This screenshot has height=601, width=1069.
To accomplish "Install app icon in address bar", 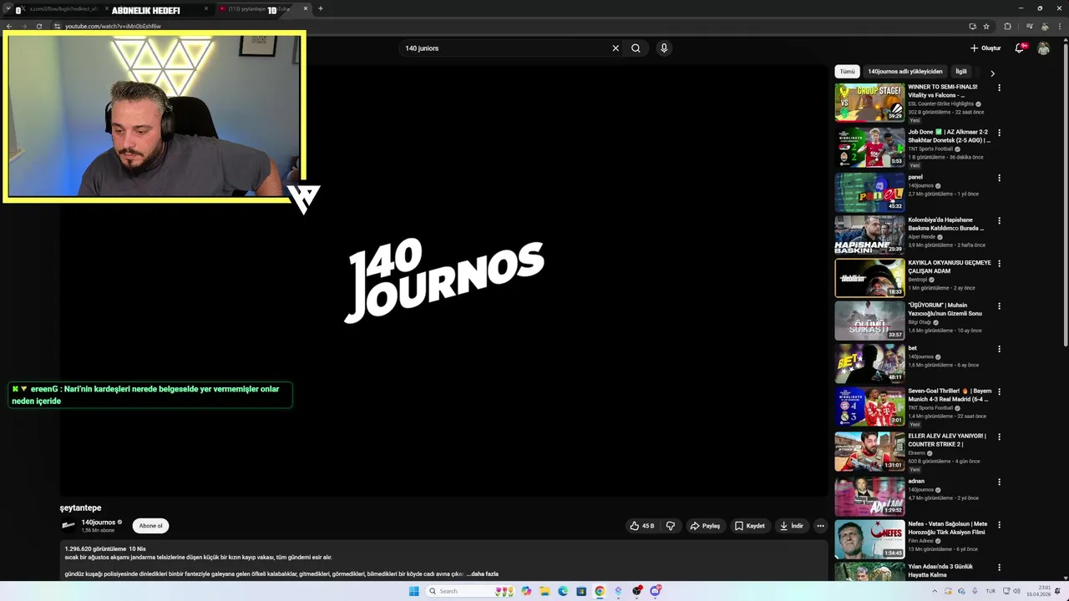I will point(972,26).
